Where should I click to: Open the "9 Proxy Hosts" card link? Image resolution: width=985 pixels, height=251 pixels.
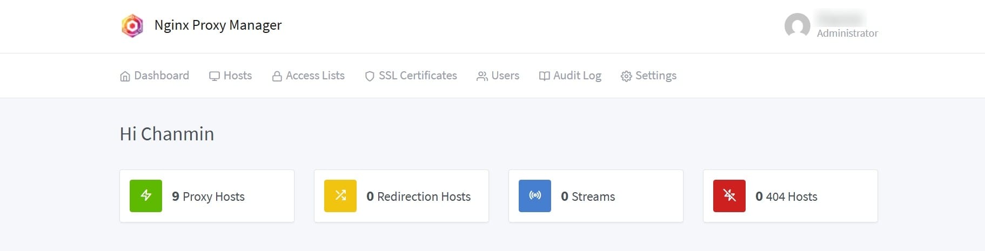208,196
